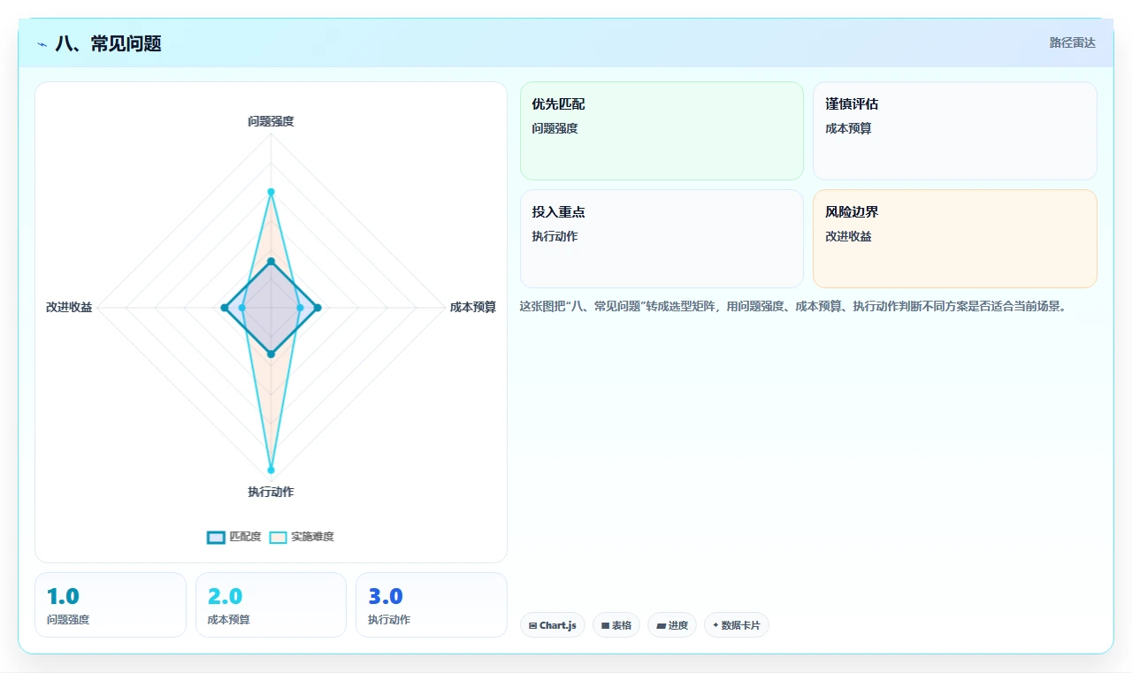Open the 投入重点 card

662,239
